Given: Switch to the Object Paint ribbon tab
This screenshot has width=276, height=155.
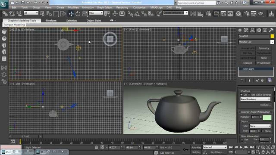Looking at the screenshot, I should pos(94,21).
